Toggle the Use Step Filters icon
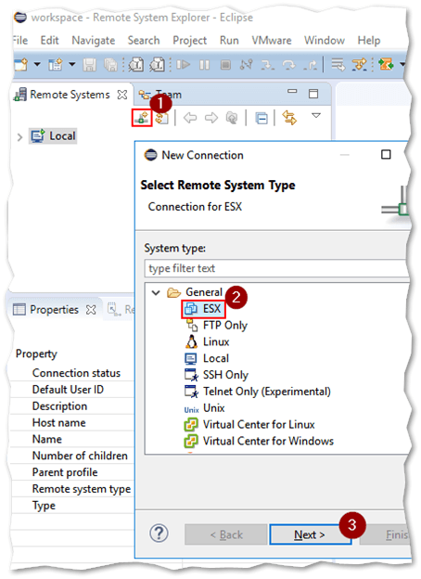421x579 pixels. [360, 65]
